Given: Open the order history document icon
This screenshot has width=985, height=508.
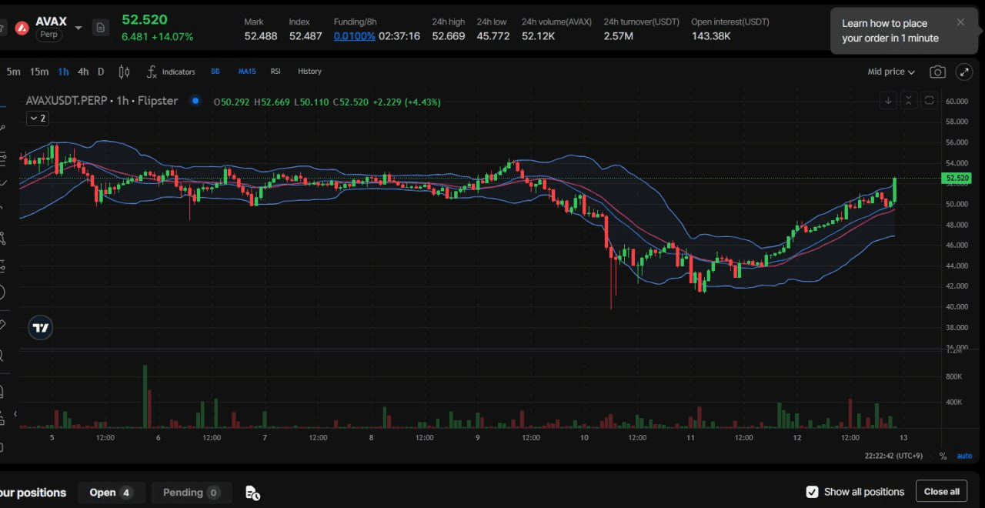Looking at the screenshot, I should (252, 493).
